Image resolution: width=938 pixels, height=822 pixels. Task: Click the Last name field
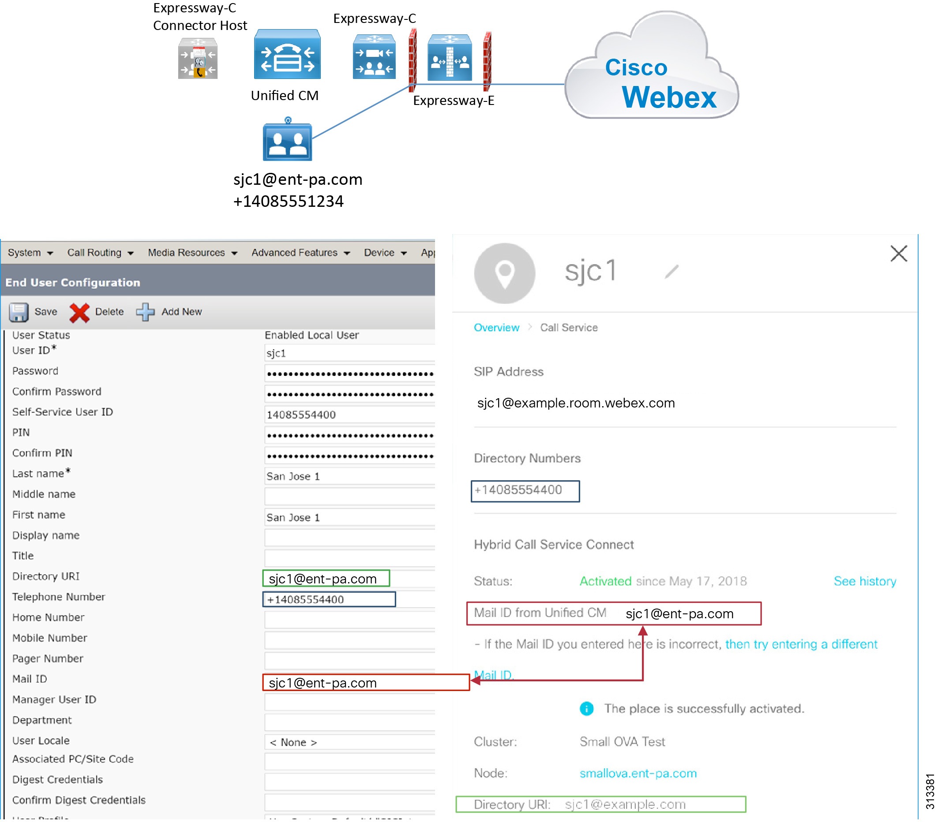pyautogui.click(x=350, y=477)
